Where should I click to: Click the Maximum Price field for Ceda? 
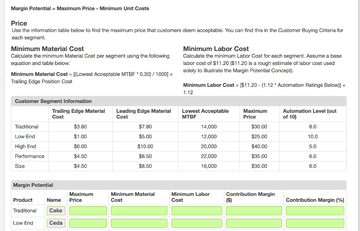click(88, 223)
